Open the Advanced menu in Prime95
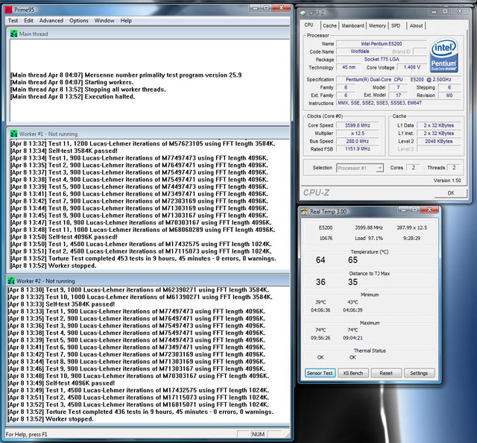This screenshot has height=443, width=477. point(51,21)
